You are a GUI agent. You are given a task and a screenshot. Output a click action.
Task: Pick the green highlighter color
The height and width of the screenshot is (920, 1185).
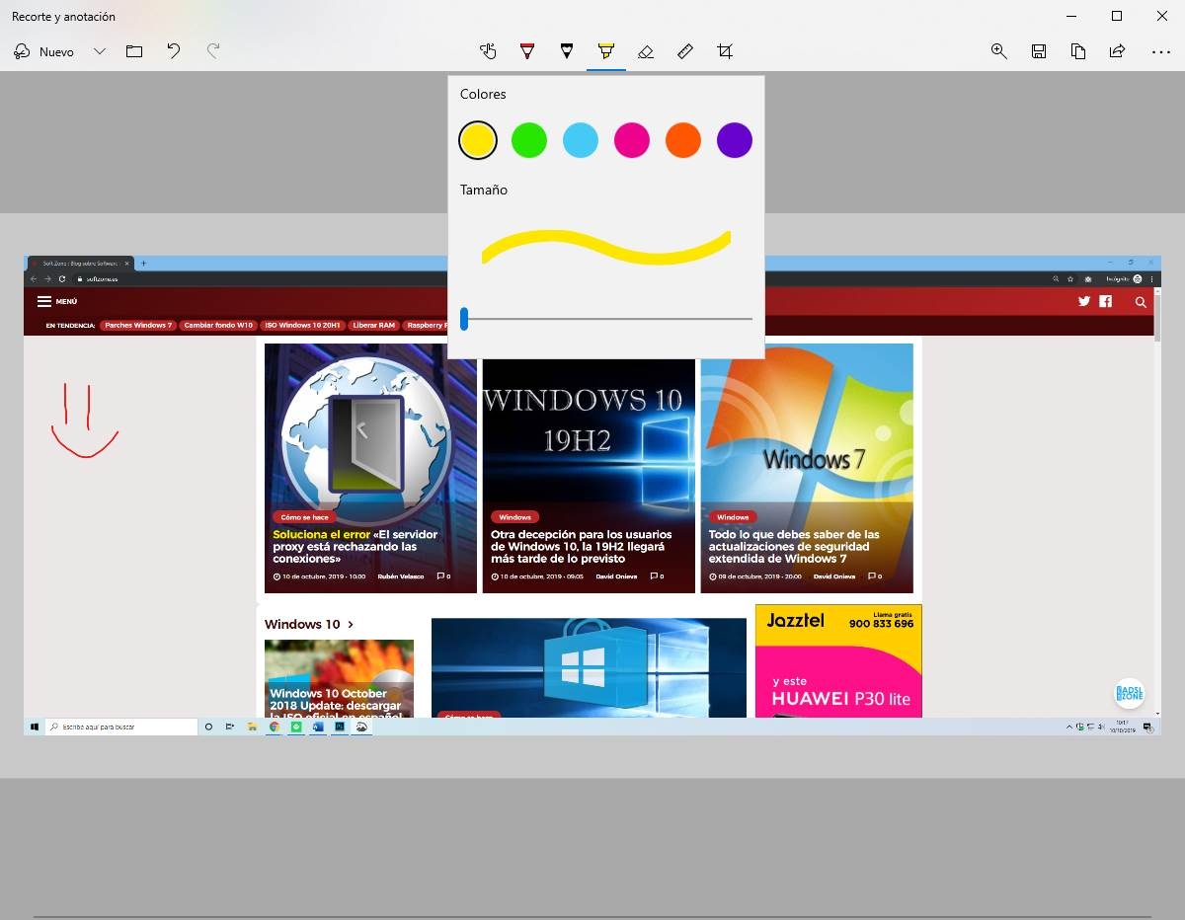pyautogui.click(x=529, y=140)
